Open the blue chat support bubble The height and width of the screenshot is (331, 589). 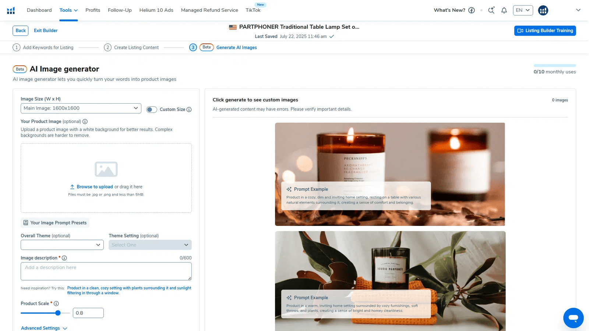(x=573, y=318)
